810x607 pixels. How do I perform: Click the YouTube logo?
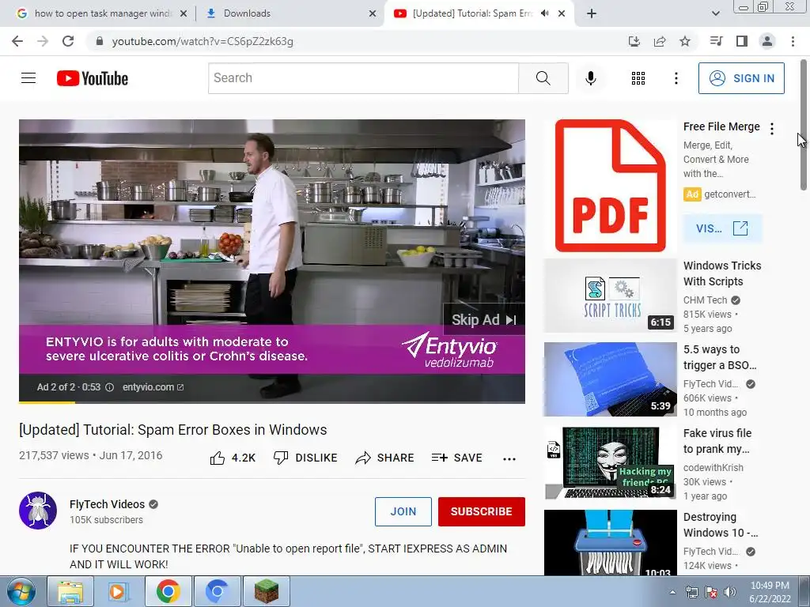[93, 78]
